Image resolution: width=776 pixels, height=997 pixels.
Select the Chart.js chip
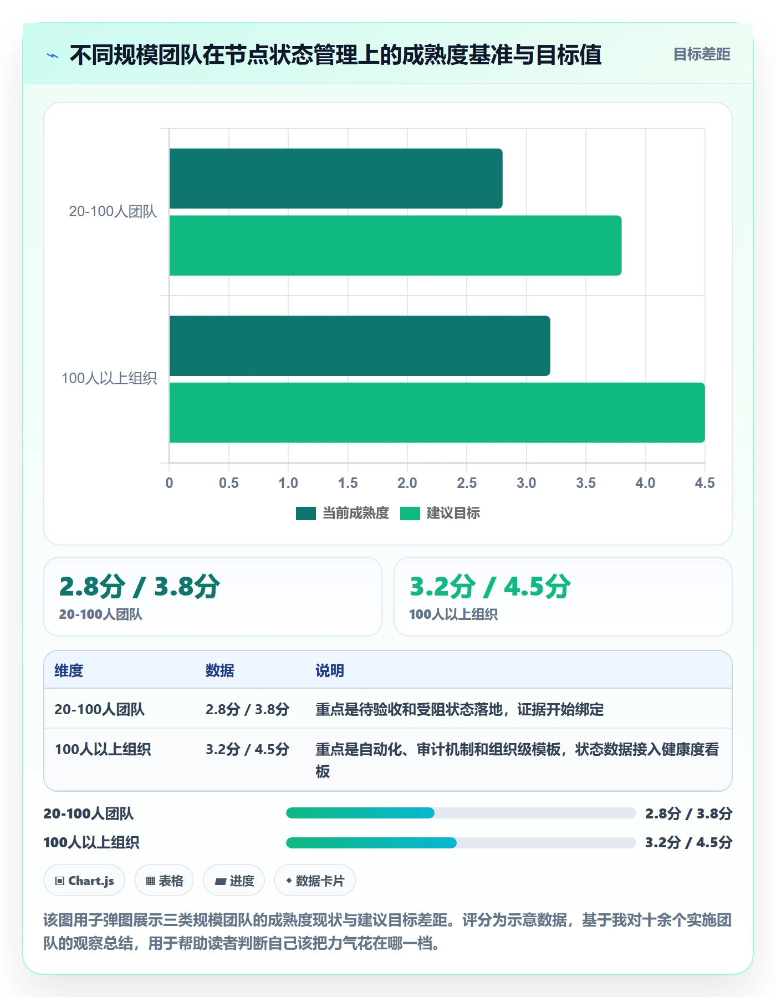tap(84, 881)
